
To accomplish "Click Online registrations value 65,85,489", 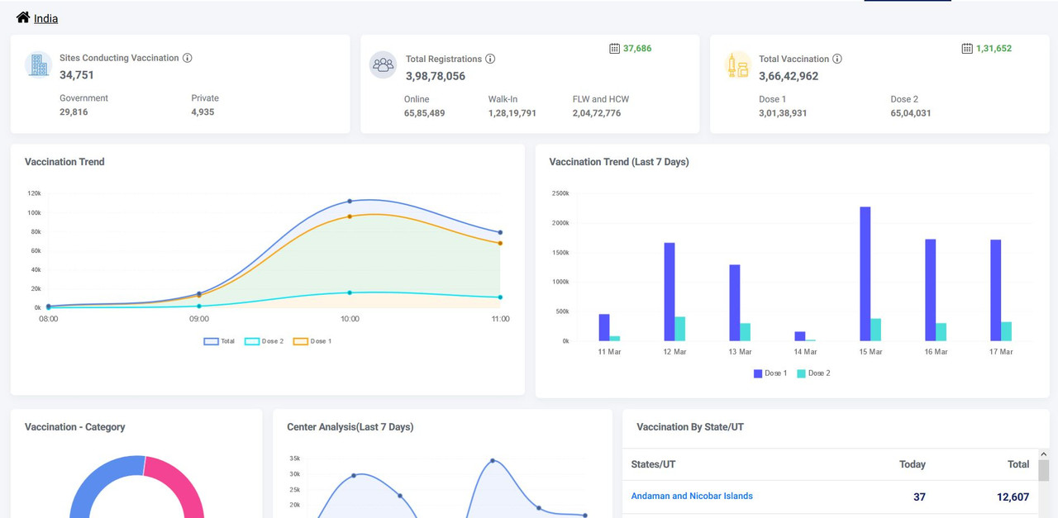I will [425, 113].
